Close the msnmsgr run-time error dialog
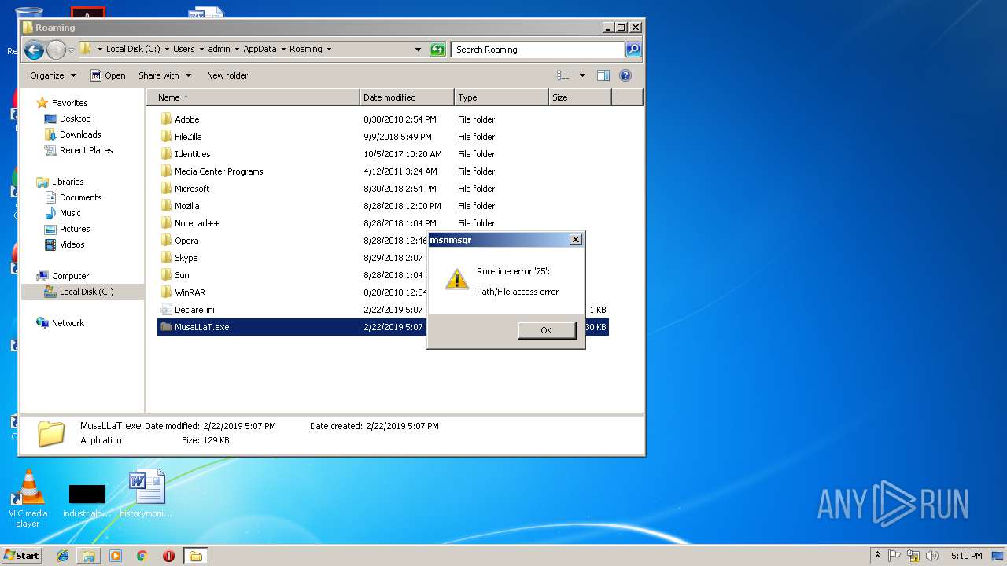 click(576, 240)
